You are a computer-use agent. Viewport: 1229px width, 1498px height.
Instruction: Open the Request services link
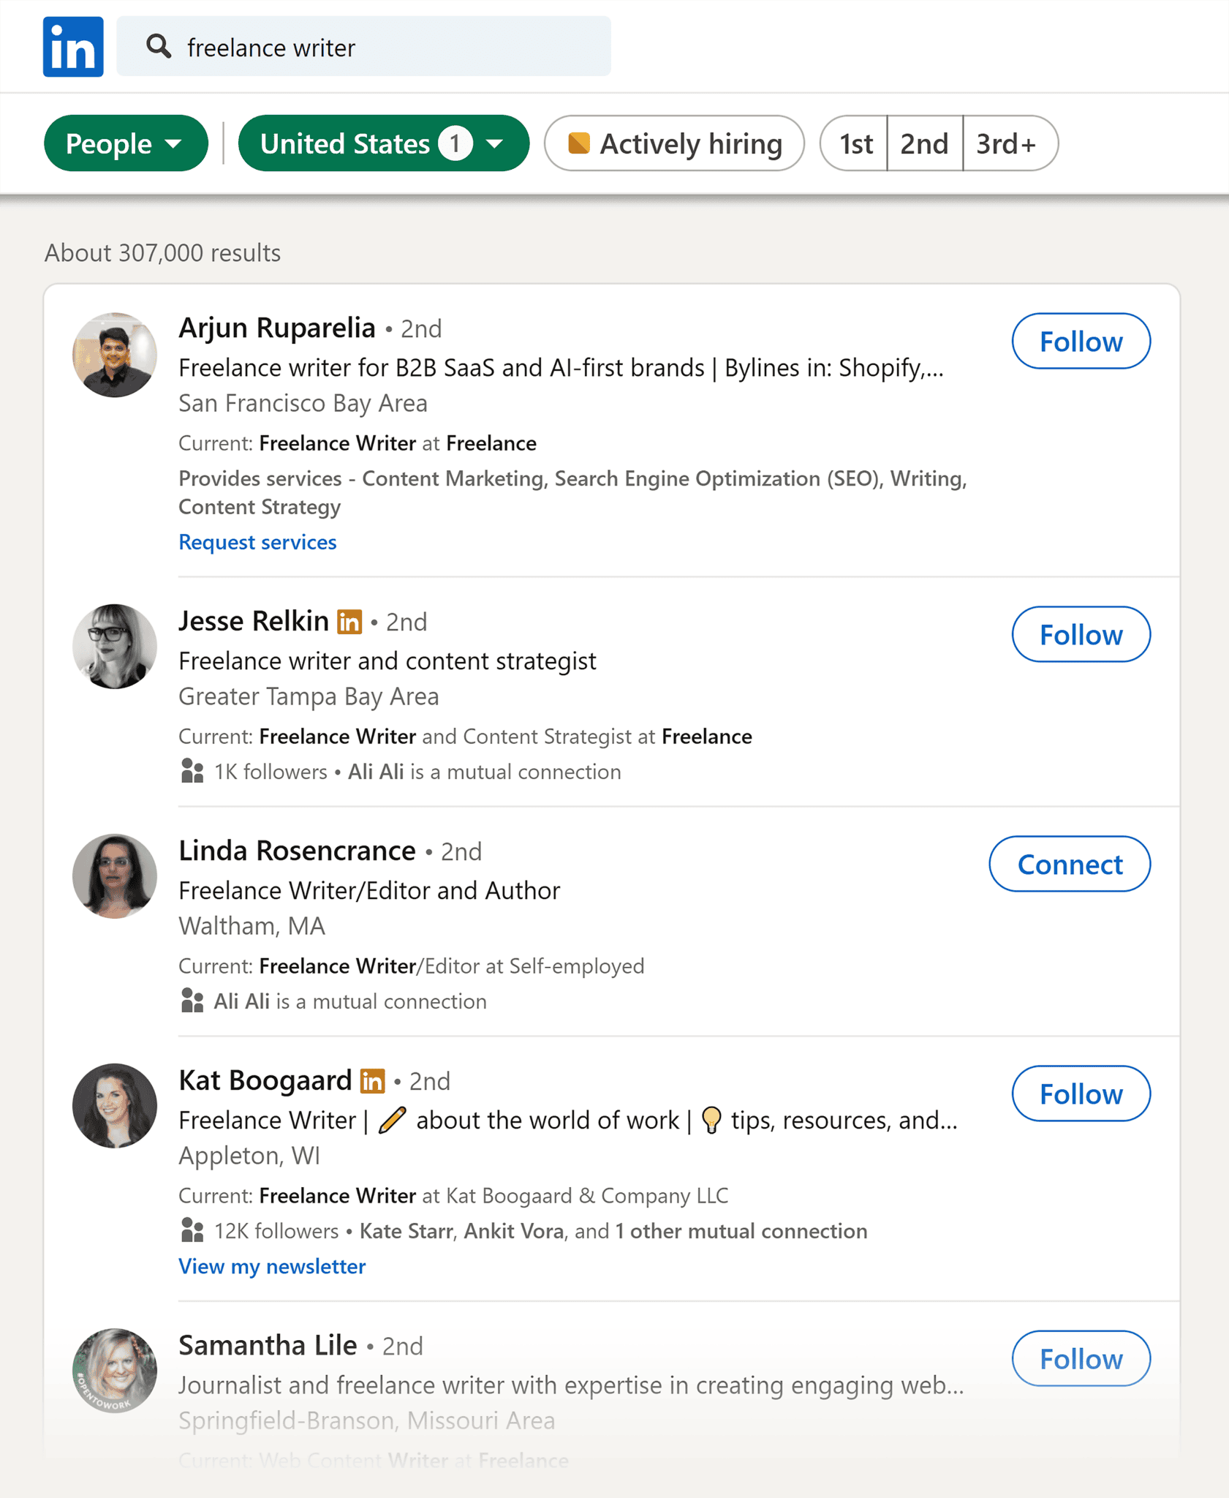[257, 541]
